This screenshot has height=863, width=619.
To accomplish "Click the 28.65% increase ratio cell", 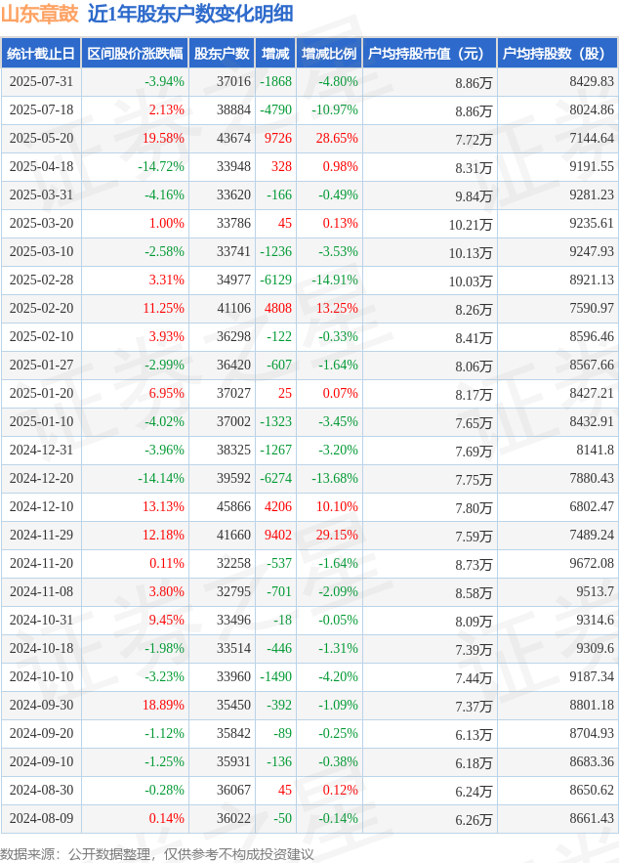I will point(337,138).
